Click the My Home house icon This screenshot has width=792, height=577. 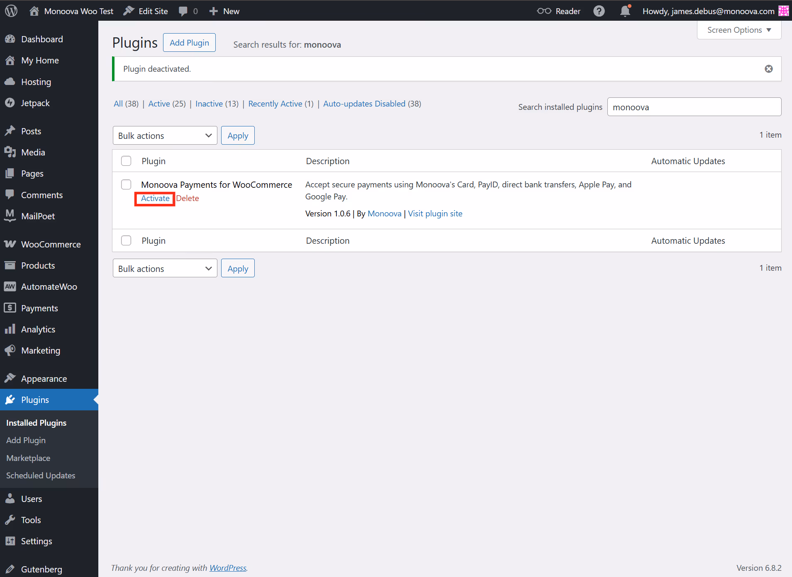(10, 61)
